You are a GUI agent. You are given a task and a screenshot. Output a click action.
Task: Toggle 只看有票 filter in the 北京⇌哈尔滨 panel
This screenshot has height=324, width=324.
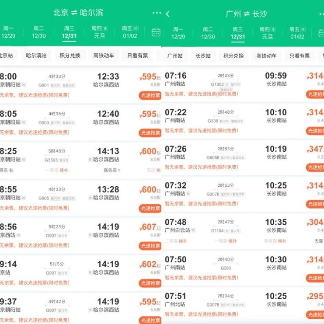(x=137, y=56)
